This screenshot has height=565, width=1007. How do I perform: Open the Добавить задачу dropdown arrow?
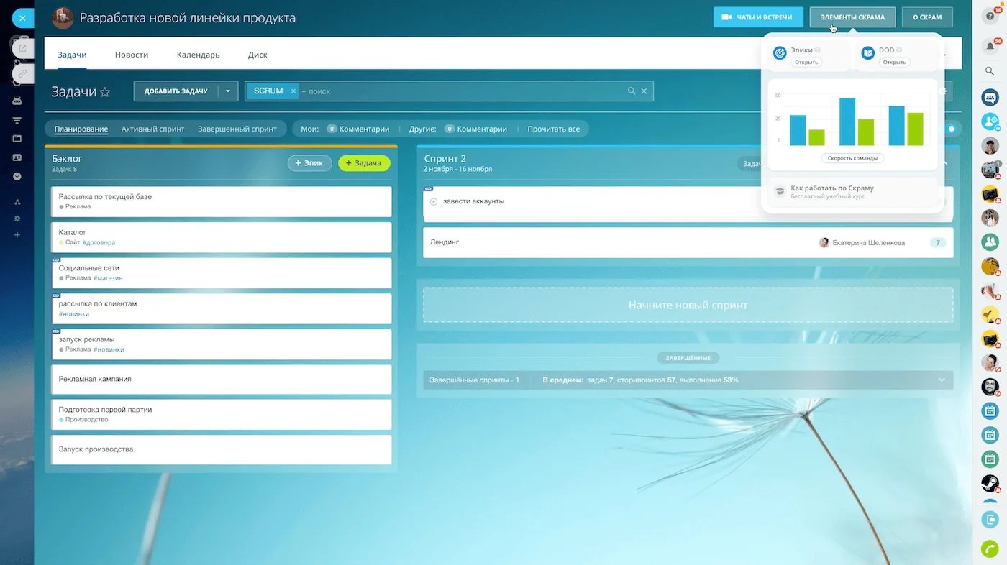(x=227, y=91)
